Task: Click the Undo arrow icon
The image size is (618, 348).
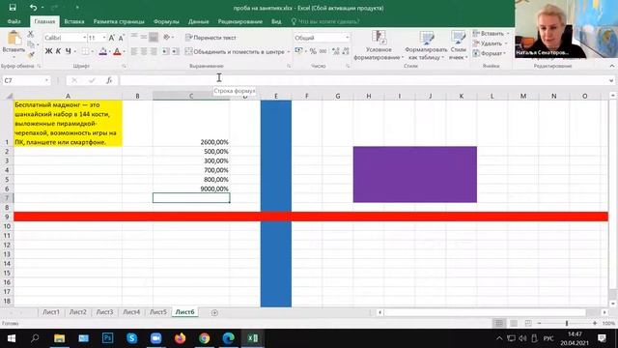Action: 33,8
